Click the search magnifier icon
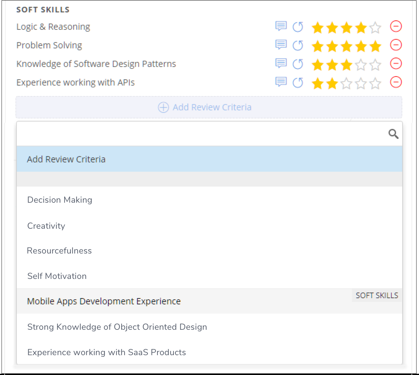 coord(393,134)
